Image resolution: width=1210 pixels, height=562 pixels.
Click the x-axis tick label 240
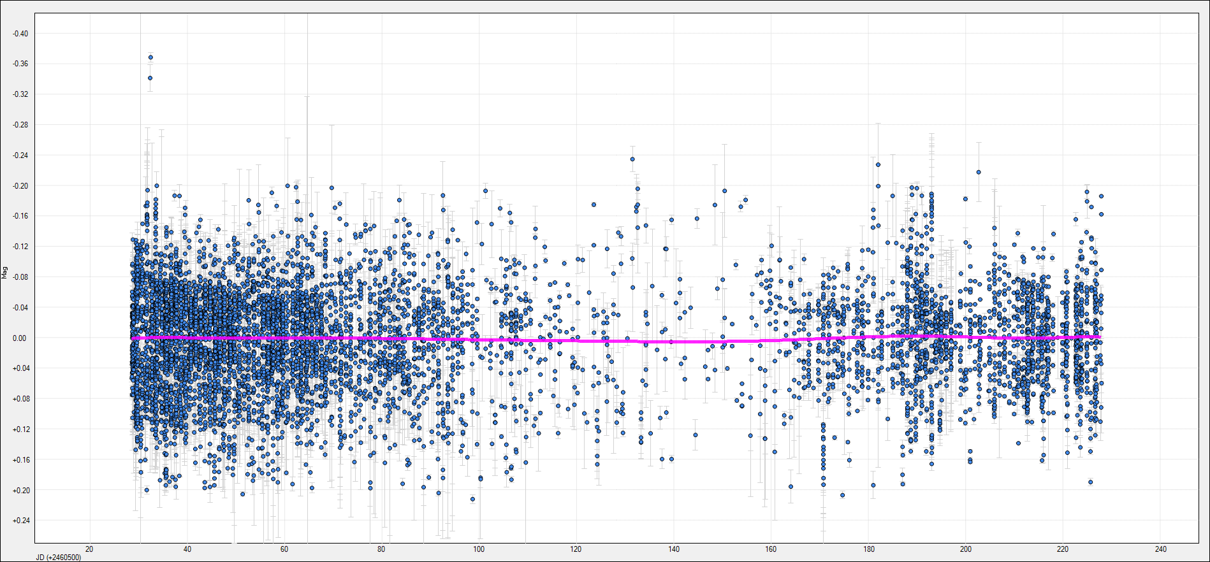(x=1160, y=549)
